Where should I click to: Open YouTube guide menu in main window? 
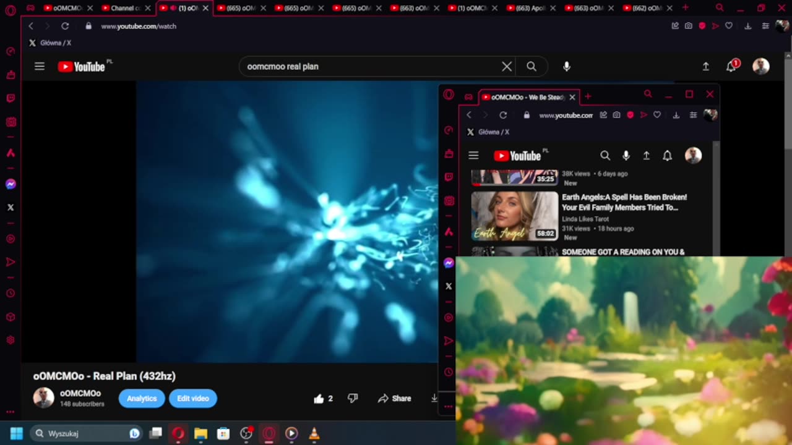click(40, 66)
